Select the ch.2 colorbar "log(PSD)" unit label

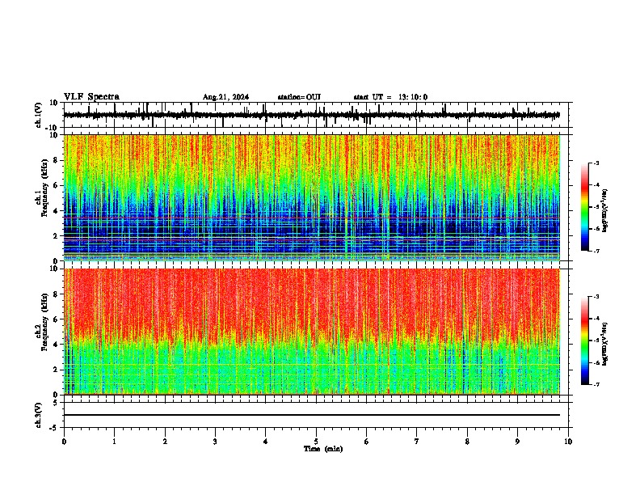coord(605,344)
